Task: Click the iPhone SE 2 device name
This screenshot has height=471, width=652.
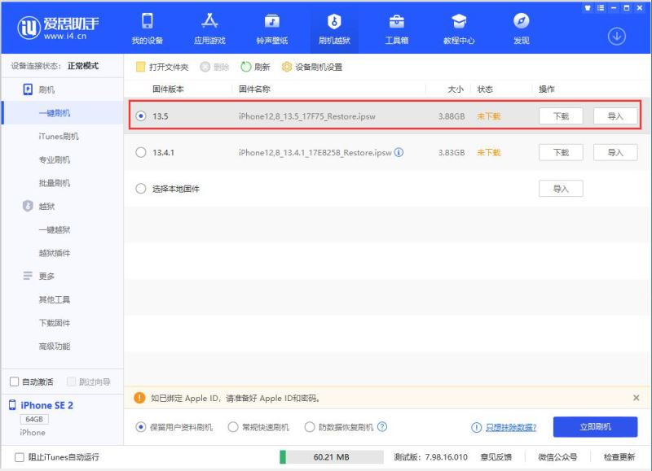Action: point(47,405)
